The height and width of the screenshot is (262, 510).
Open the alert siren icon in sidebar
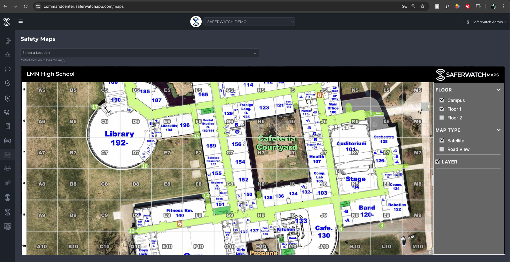tap(8, 55)
